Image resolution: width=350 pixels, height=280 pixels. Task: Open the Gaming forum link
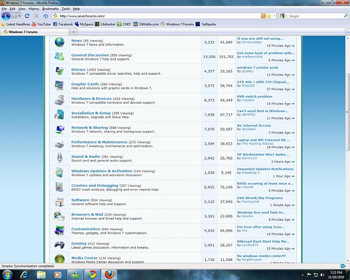pos(79,244)
